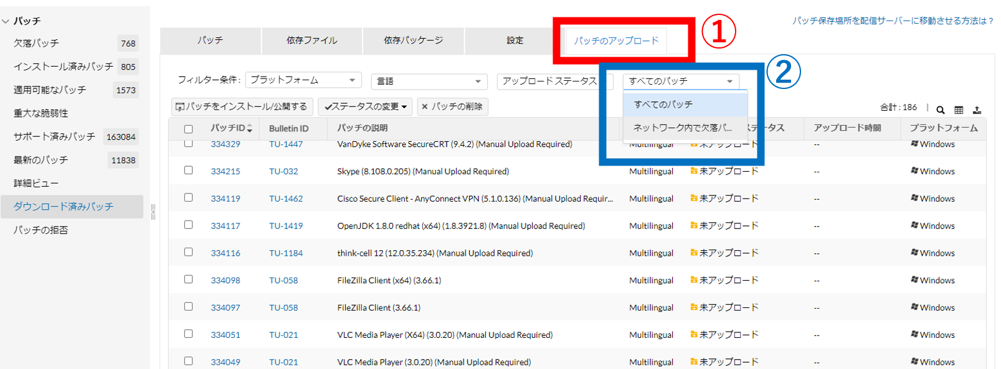The height and width of the screenshot is (369, 1001).
Task: Check the box for patch 334116 think-cell
Action: tap(189, 253)
